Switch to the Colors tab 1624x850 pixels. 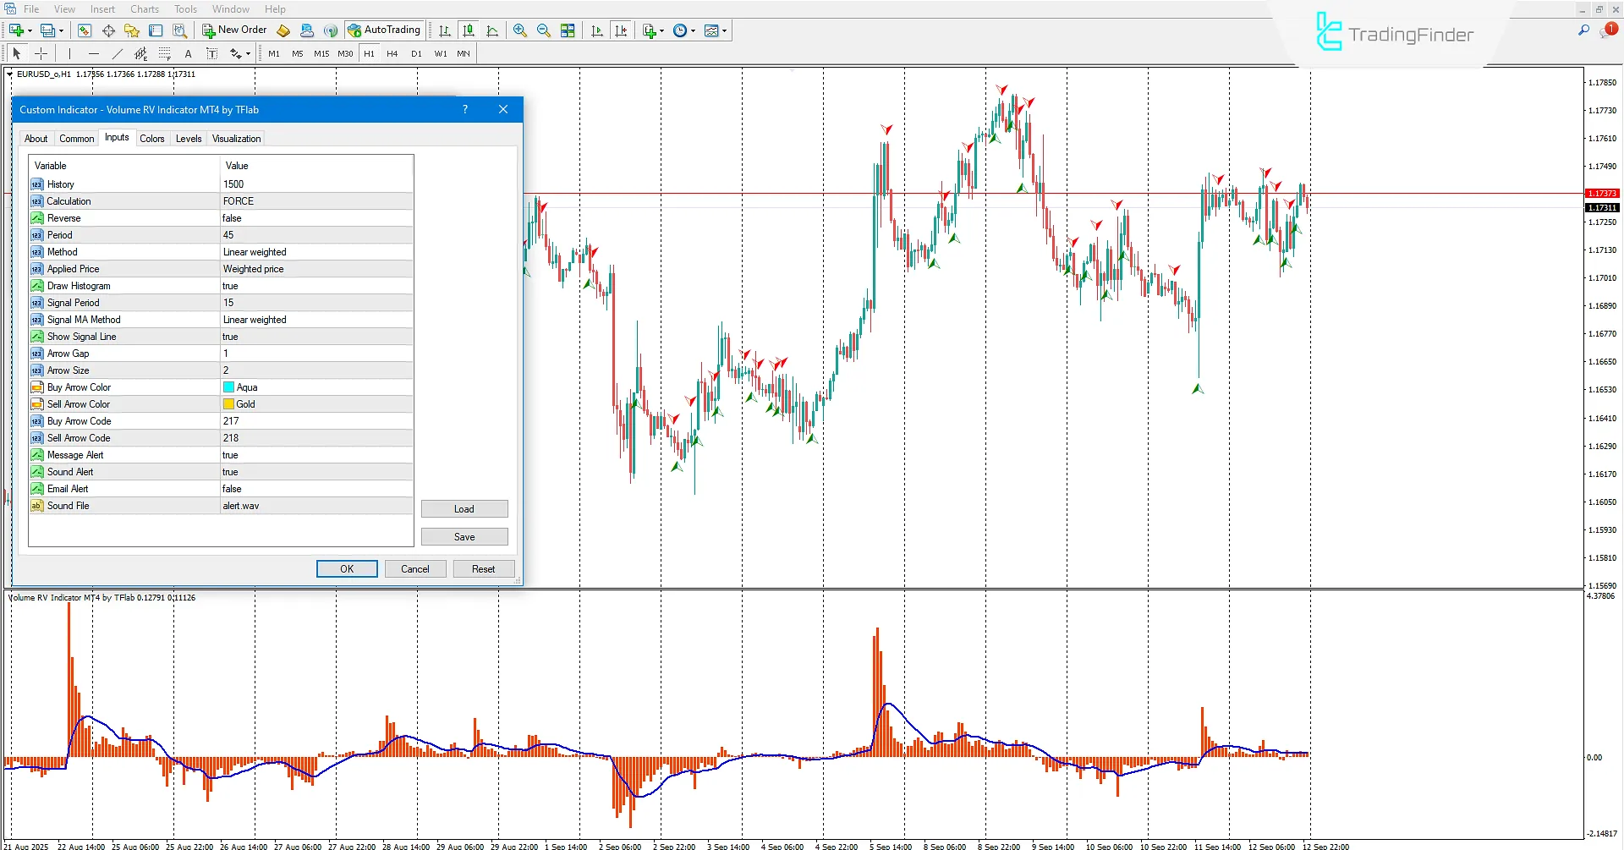152,138
